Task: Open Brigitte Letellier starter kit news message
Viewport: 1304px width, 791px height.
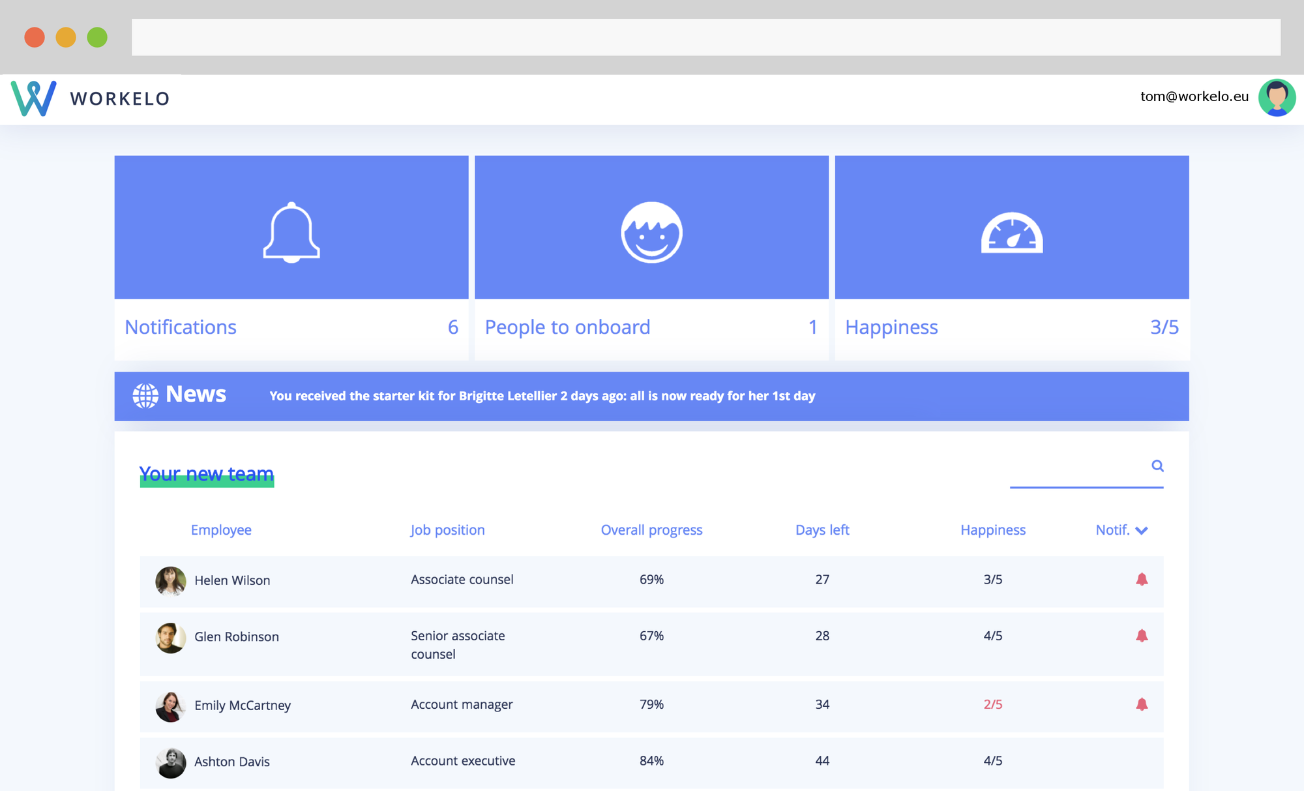Action: click(x=542, y=396)
